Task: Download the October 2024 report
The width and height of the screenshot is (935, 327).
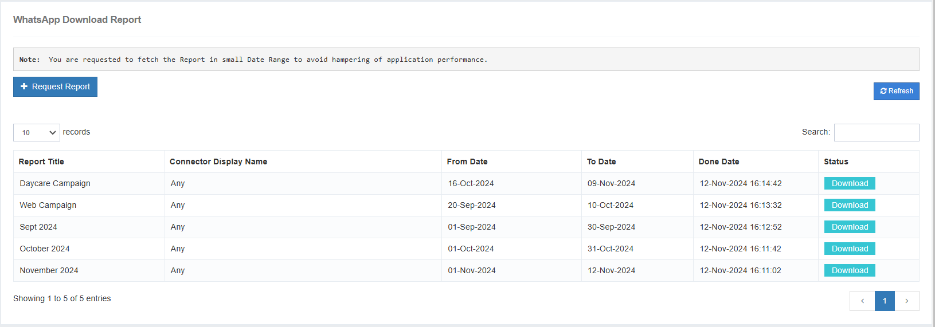Action: (849, 249)
